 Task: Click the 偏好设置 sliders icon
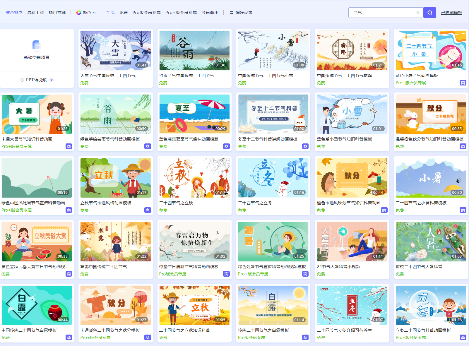pos(231,13)
